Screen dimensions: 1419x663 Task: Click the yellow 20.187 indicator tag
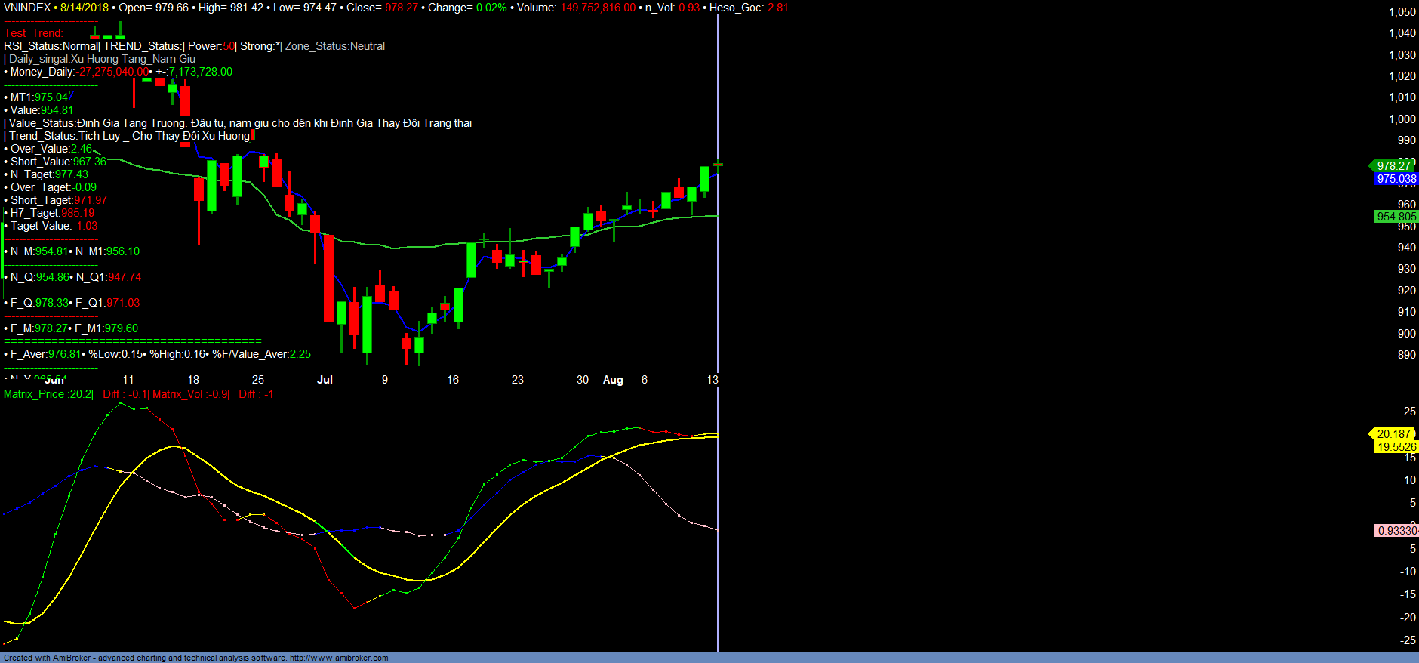pos(1393,434)
